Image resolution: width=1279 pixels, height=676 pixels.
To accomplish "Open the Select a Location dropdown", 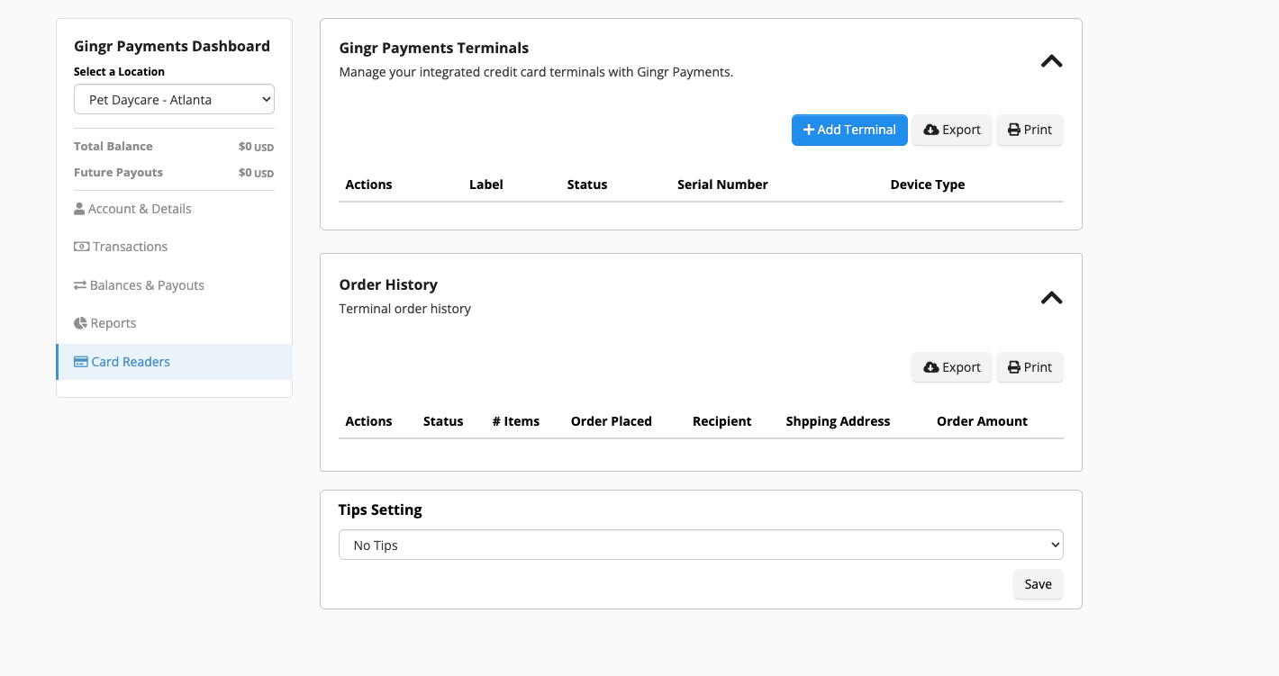I will (x=174, y=100).
